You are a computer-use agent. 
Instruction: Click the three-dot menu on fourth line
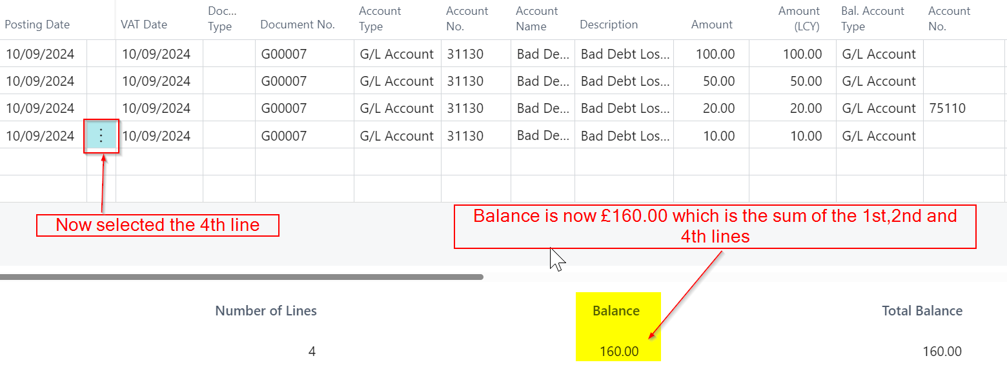point(101,136)
